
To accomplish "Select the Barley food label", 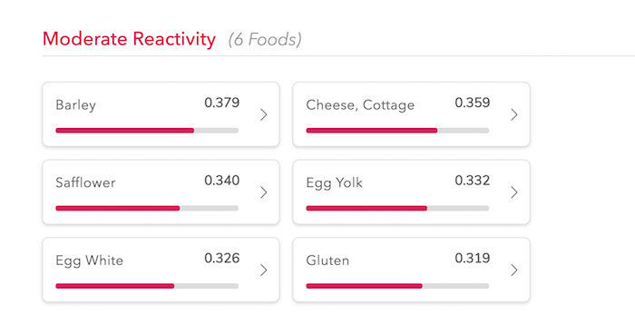I will coord(75,105).
